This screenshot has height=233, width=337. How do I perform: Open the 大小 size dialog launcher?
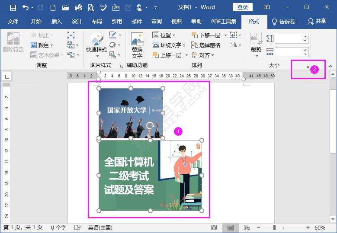[x=307, y=67]
